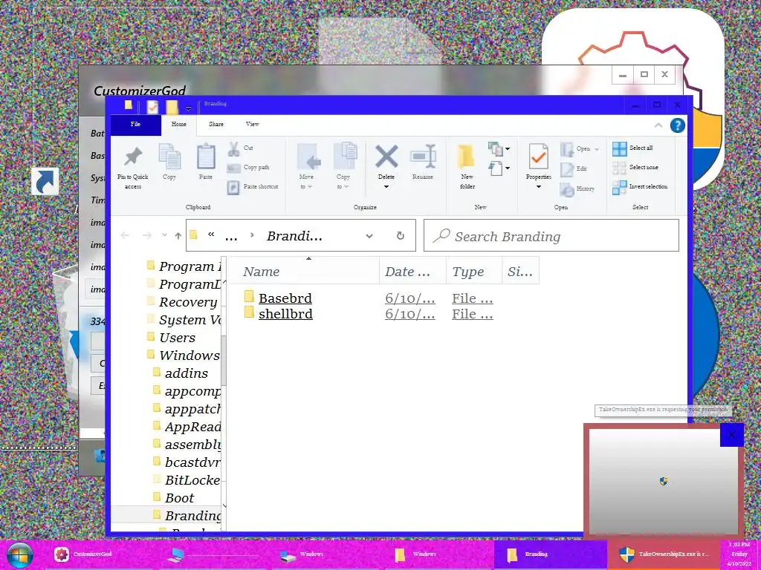Click the Delete X icon
Image resolution: width=761 pixels, height=570 pixels.
pos(386,157)
